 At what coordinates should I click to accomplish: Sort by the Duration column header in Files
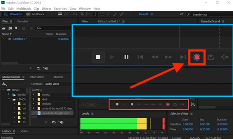(x=61, y=34)
